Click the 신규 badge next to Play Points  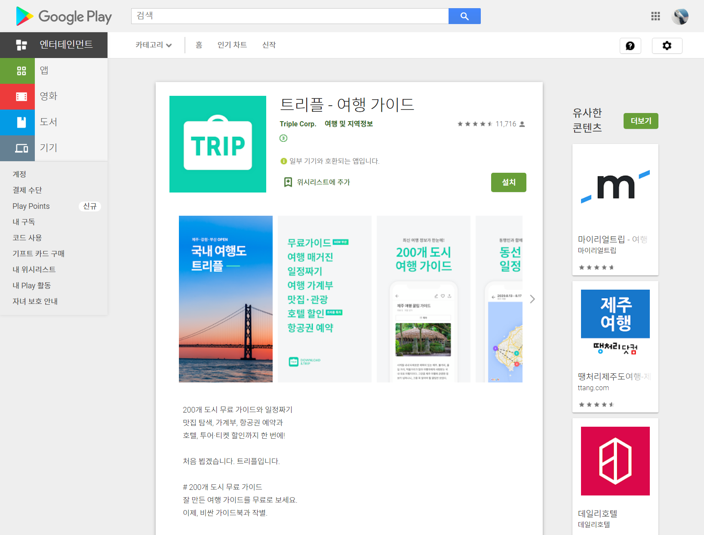(90, 206)
